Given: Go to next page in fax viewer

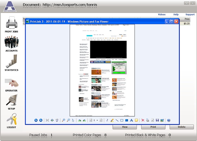Looking at the screenshot, I should (101, 120).
